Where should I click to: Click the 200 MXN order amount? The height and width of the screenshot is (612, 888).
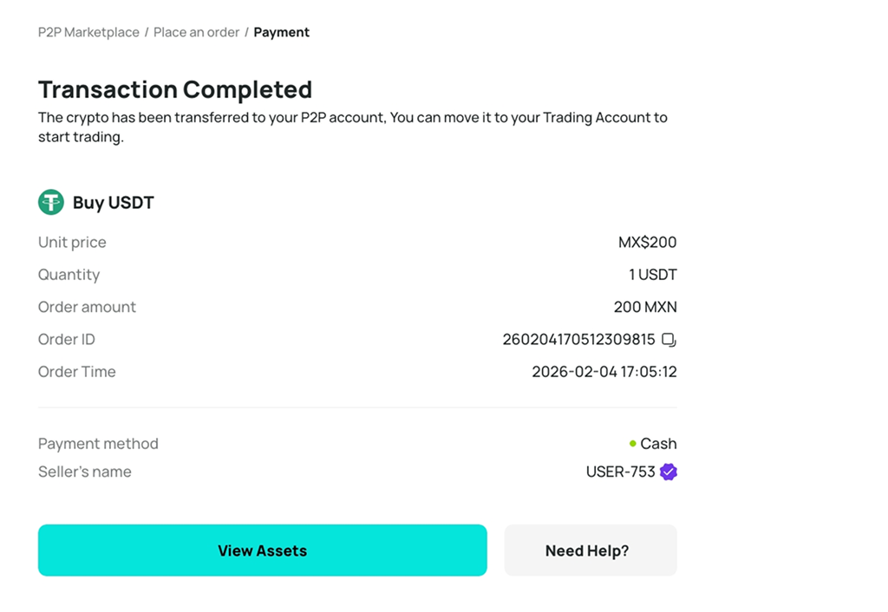pyautogui.click(x=645, y=307)
